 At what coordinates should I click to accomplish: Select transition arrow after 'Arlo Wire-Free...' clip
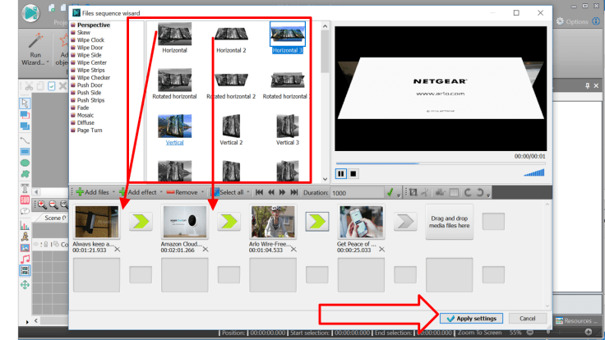(317, 222)
